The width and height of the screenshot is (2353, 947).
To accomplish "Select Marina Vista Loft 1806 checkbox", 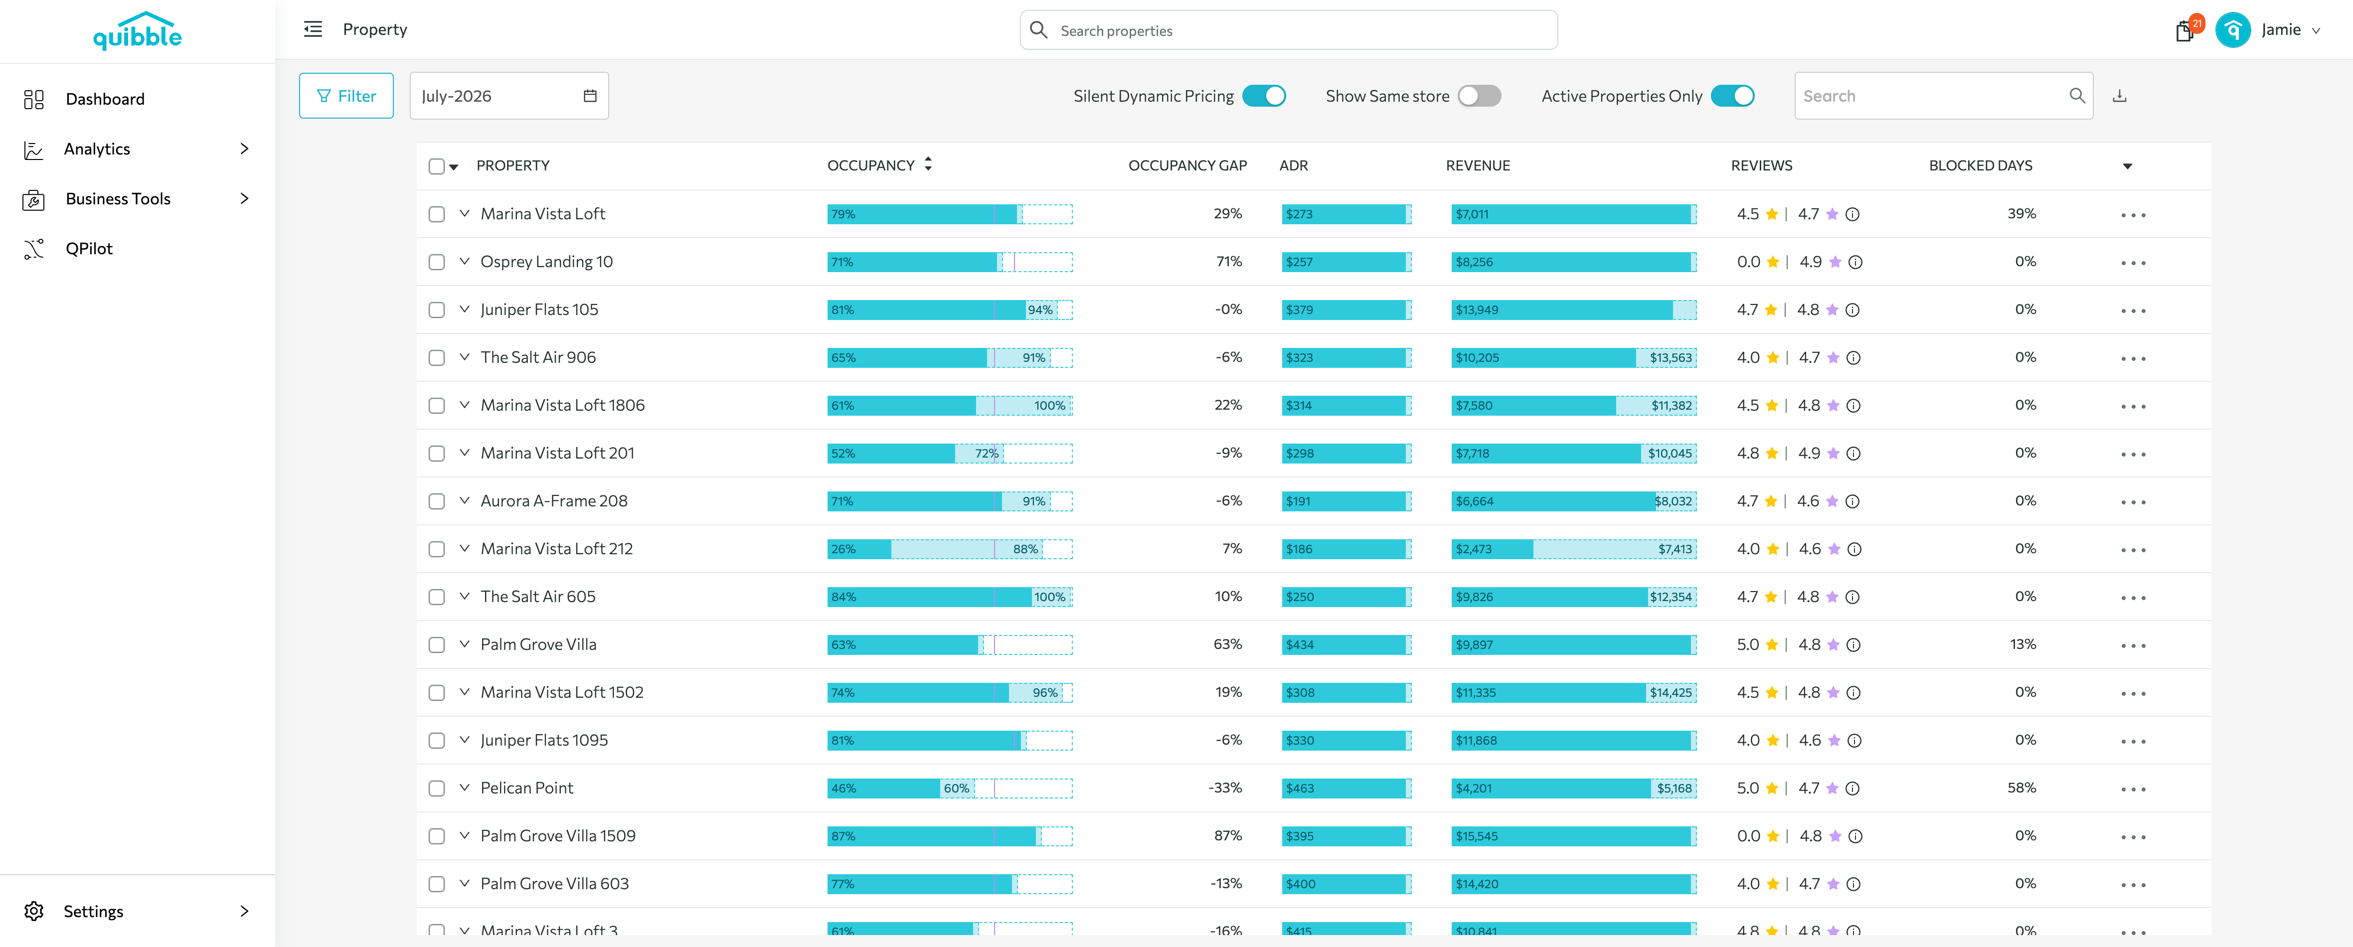I will (x=437, y=406).
